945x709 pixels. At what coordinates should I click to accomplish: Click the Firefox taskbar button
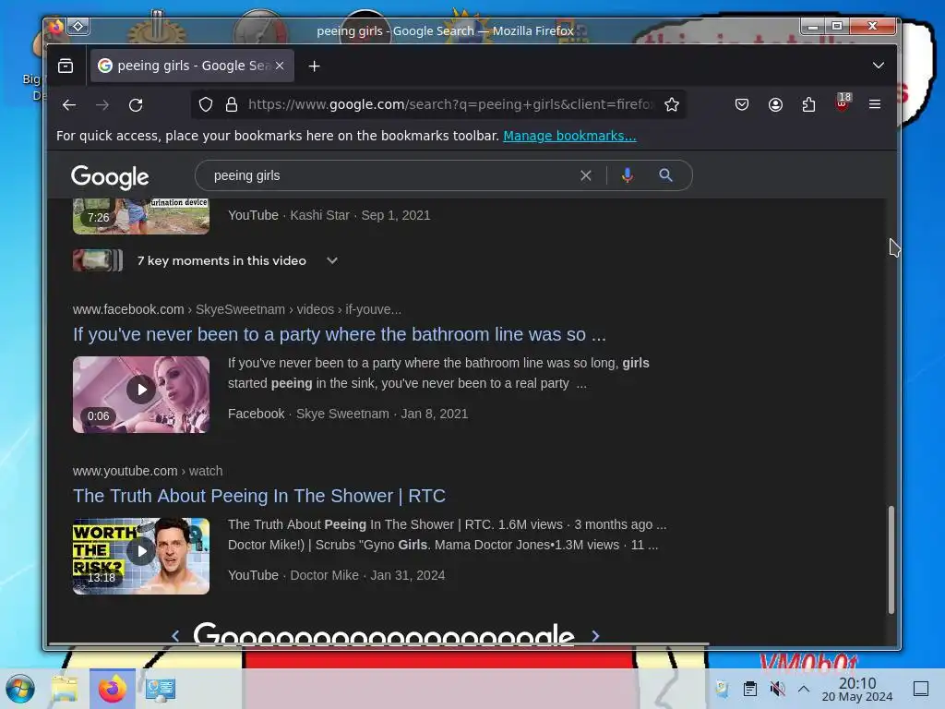(x=112, y=689)
